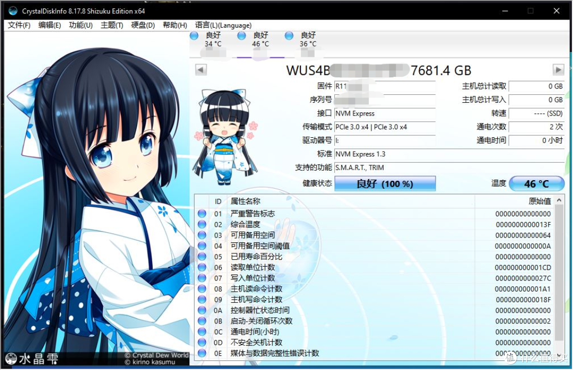Click the status orb for 已用寿命百分比
Screen dimensions: 573x370
(202, 257)
